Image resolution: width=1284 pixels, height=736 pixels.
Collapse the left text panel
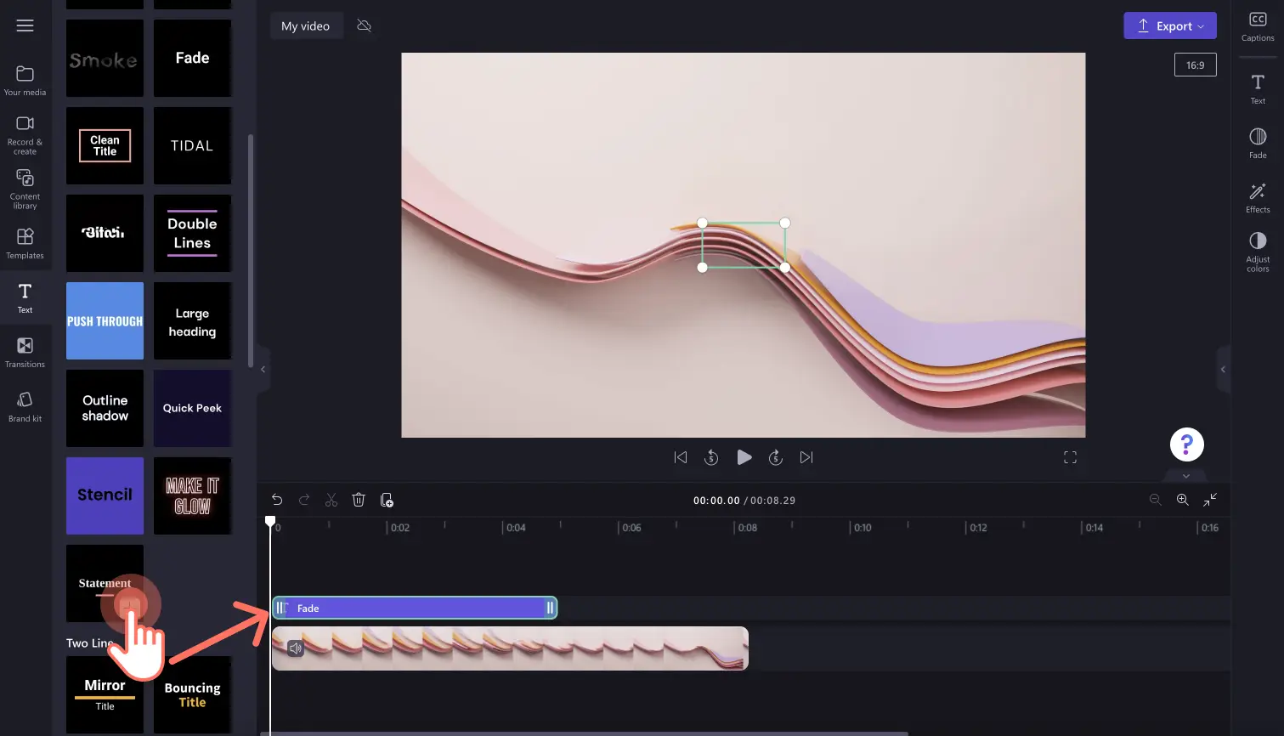[263, 369]
